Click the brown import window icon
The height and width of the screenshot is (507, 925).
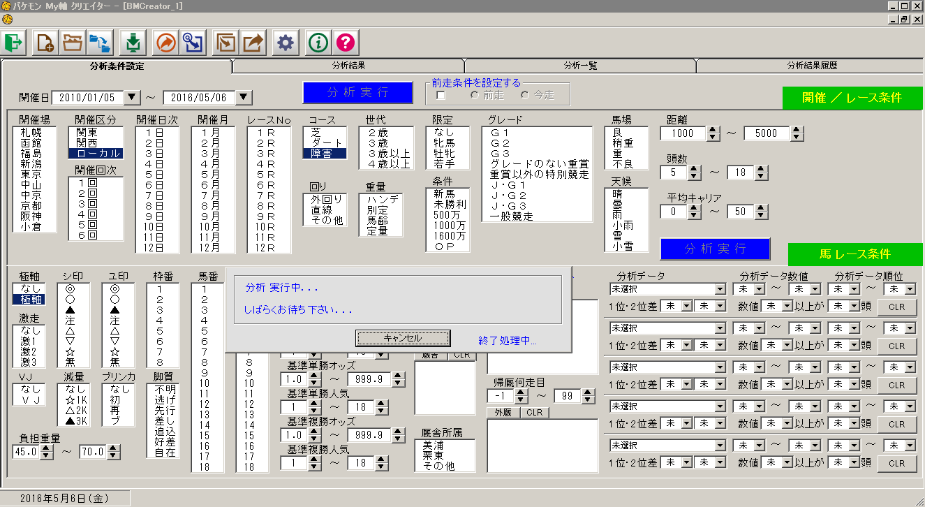point(225,43)
